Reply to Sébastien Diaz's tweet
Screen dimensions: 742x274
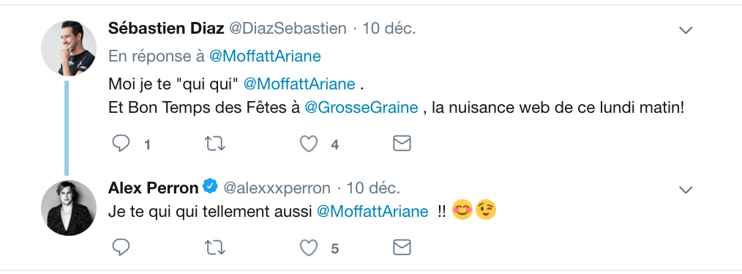tap(121, 144)
